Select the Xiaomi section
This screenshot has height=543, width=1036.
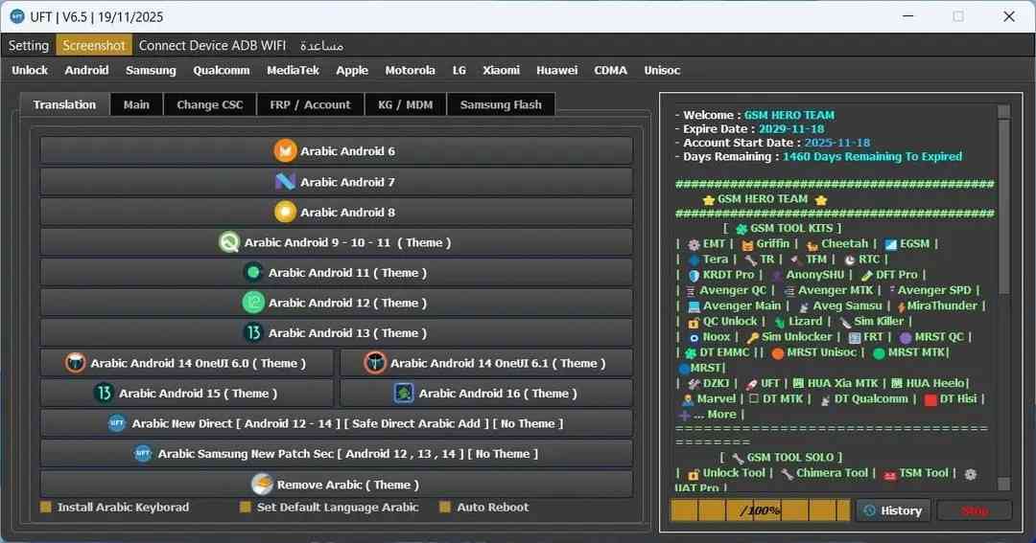501,70
